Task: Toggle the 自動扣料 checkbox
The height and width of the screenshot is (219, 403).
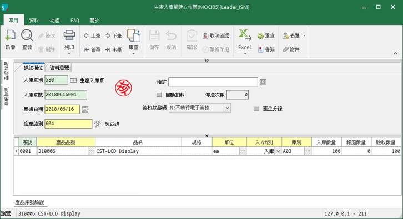Action: (x=159, y=95)
